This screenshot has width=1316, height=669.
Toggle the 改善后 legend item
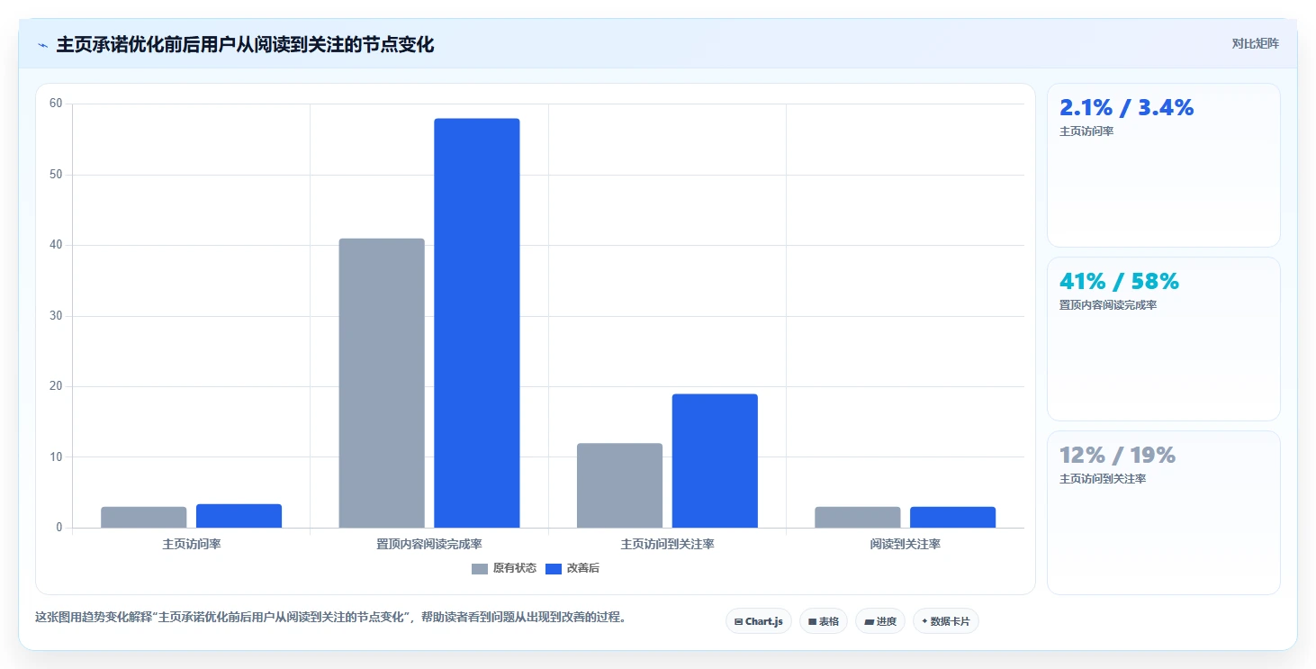(x=572, y=568)
